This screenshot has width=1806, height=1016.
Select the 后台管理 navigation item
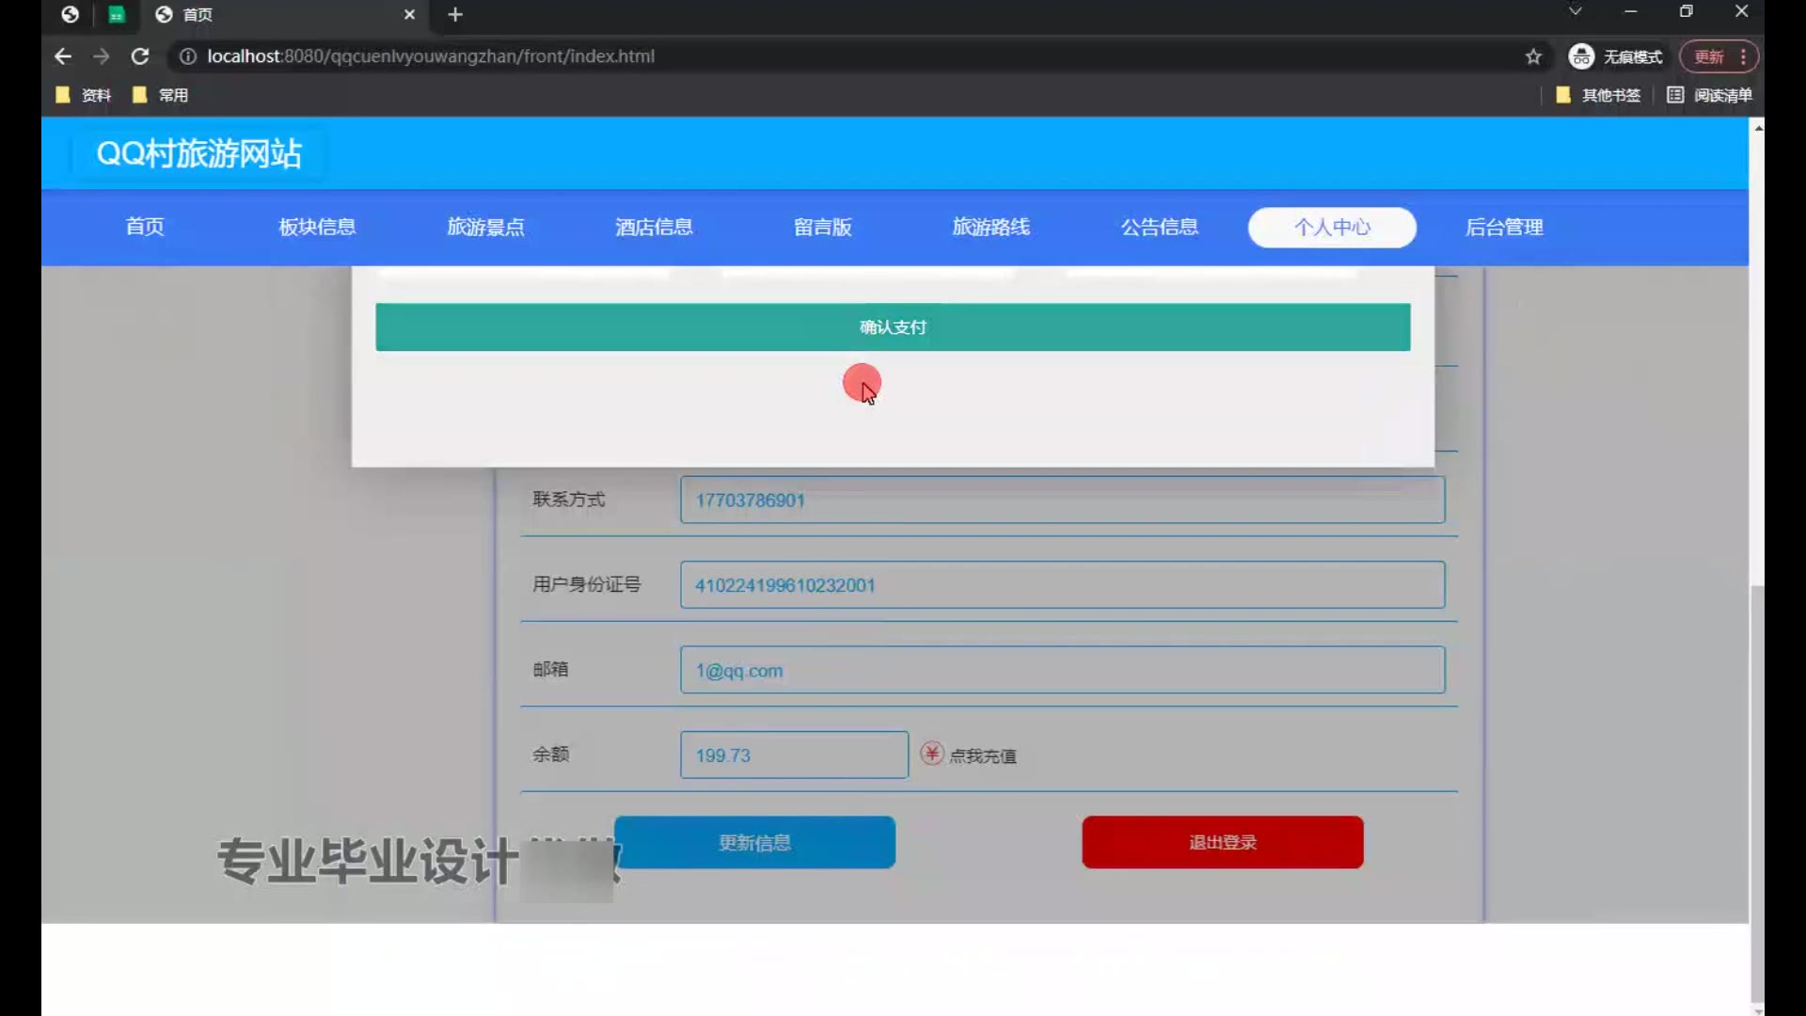1503,227
